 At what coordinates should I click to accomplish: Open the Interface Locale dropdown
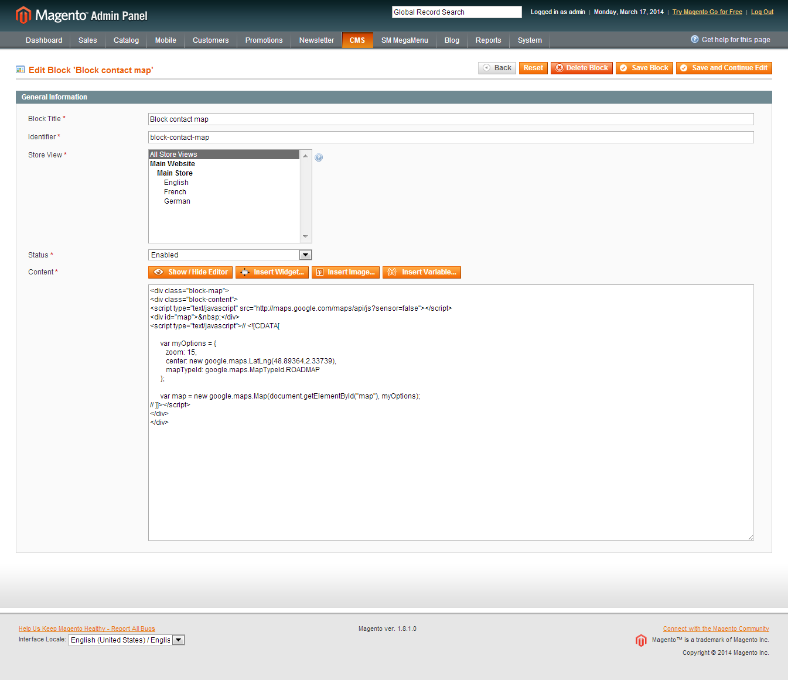coord(127,640)
